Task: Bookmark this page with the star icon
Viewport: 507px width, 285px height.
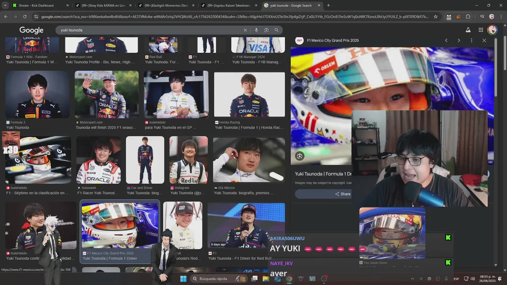Action: 436,17
